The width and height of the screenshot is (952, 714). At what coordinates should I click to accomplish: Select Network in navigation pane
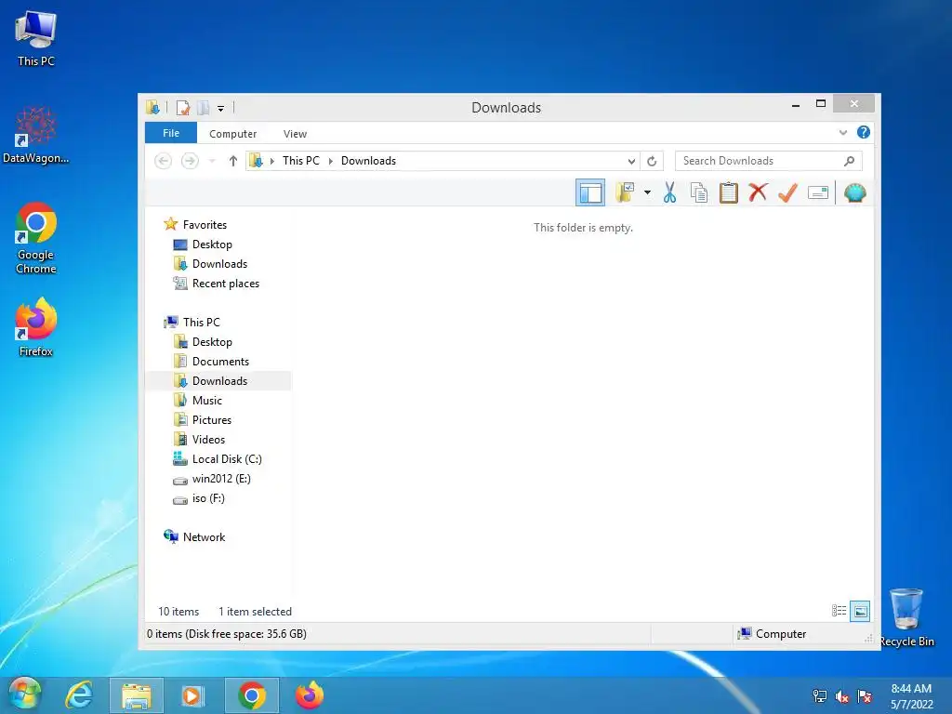click(204, 537)
